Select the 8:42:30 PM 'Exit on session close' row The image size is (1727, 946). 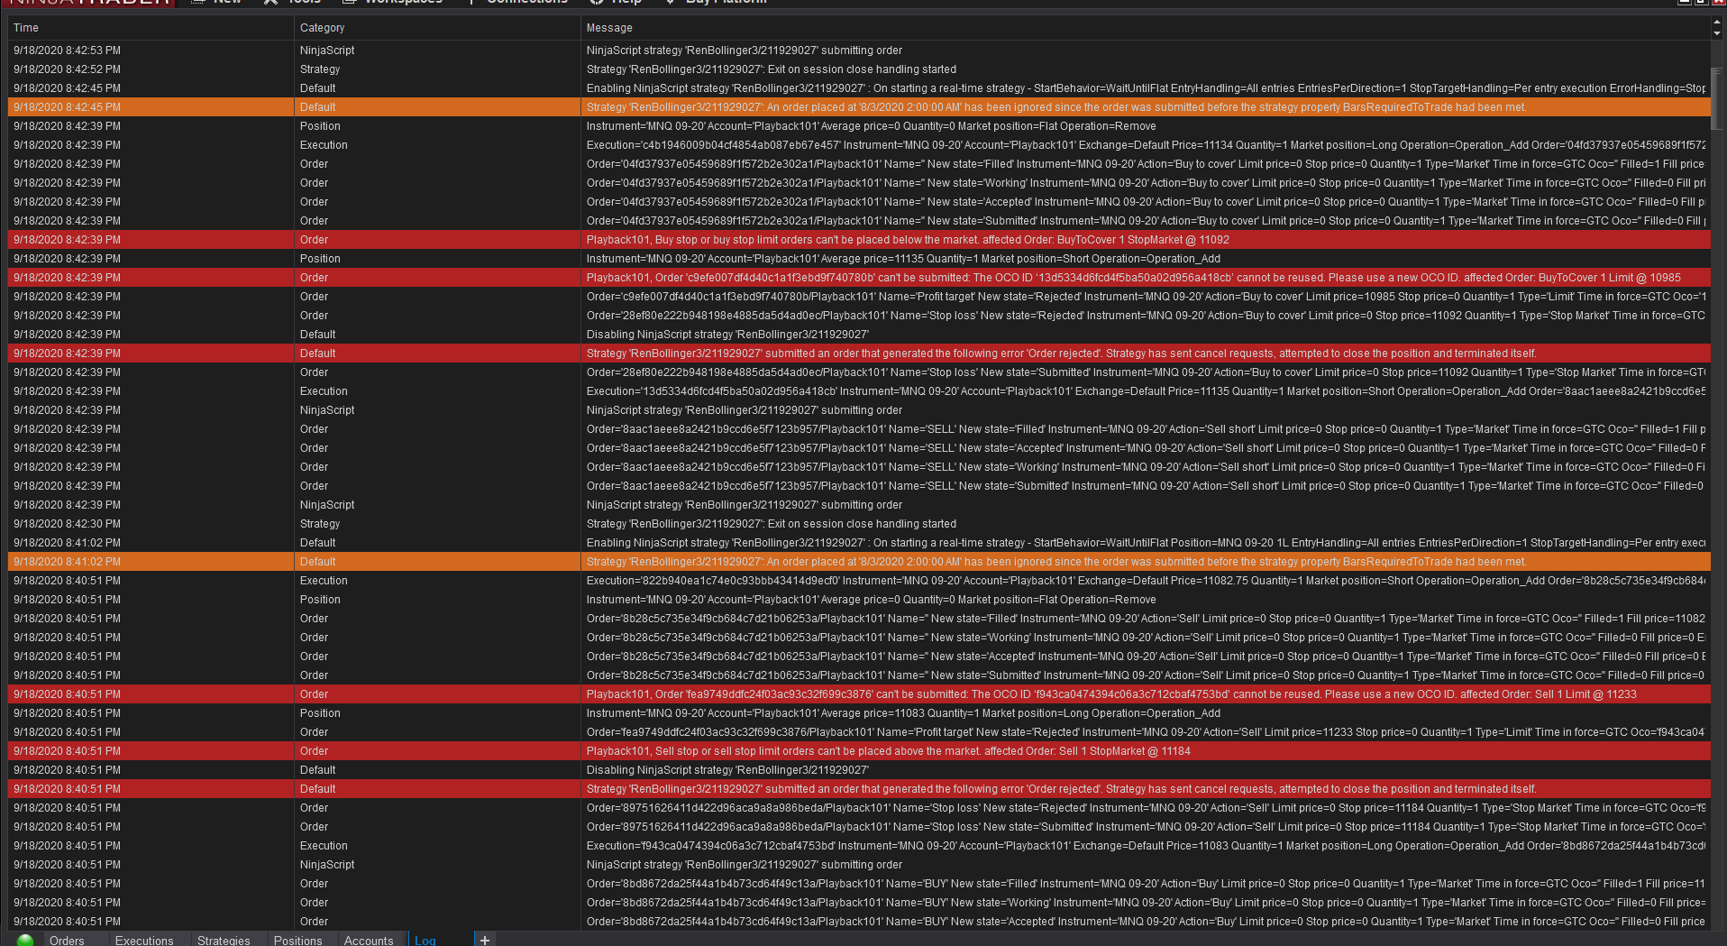[x=859, y=524]
